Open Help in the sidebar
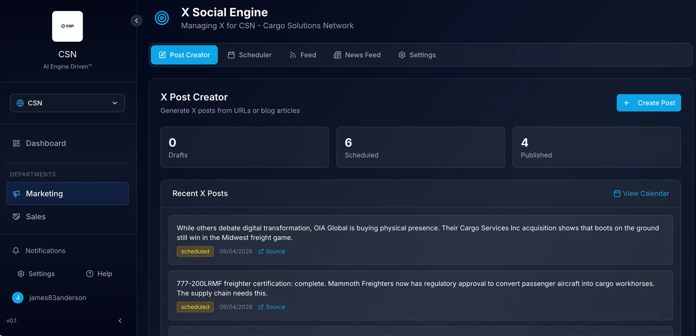 [99, 274]
